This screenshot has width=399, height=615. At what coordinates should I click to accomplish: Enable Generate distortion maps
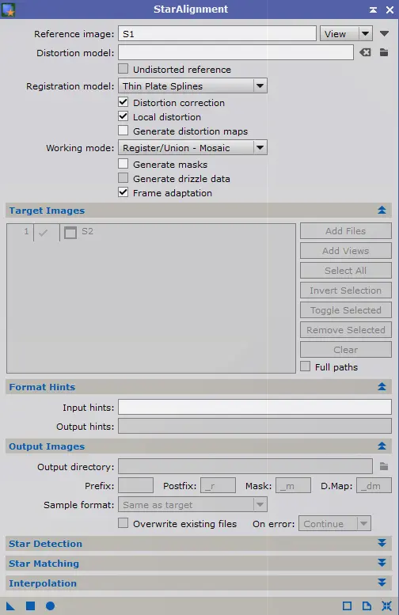123,131
